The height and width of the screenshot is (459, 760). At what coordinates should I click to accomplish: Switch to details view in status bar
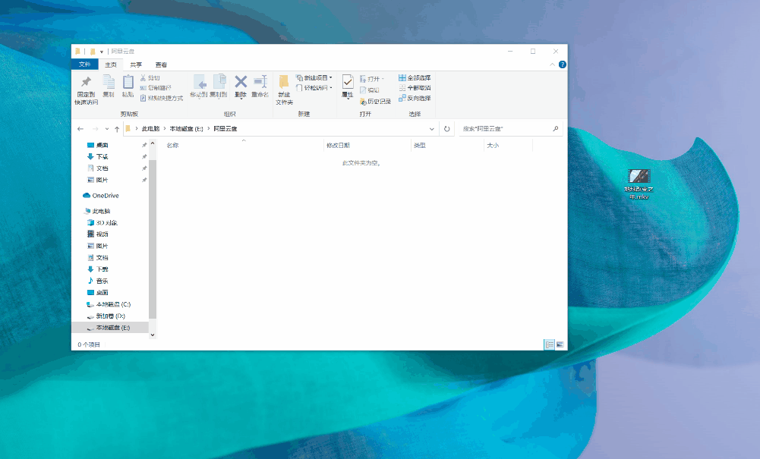pyautogui.click(x=550, y=344)
